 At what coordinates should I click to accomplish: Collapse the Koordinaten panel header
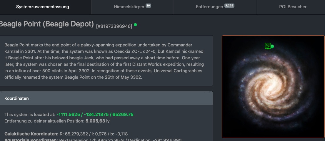click(106, 98)
